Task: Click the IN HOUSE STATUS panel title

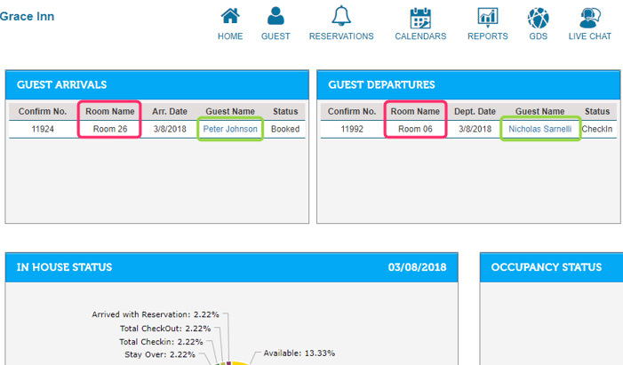Action: tap(64, 267)
